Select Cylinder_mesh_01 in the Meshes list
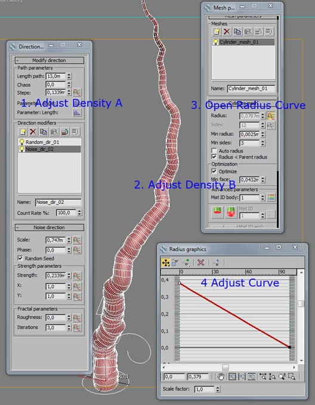Image resolution: width=315 pixels, height=405 pixels. [243, 42]
